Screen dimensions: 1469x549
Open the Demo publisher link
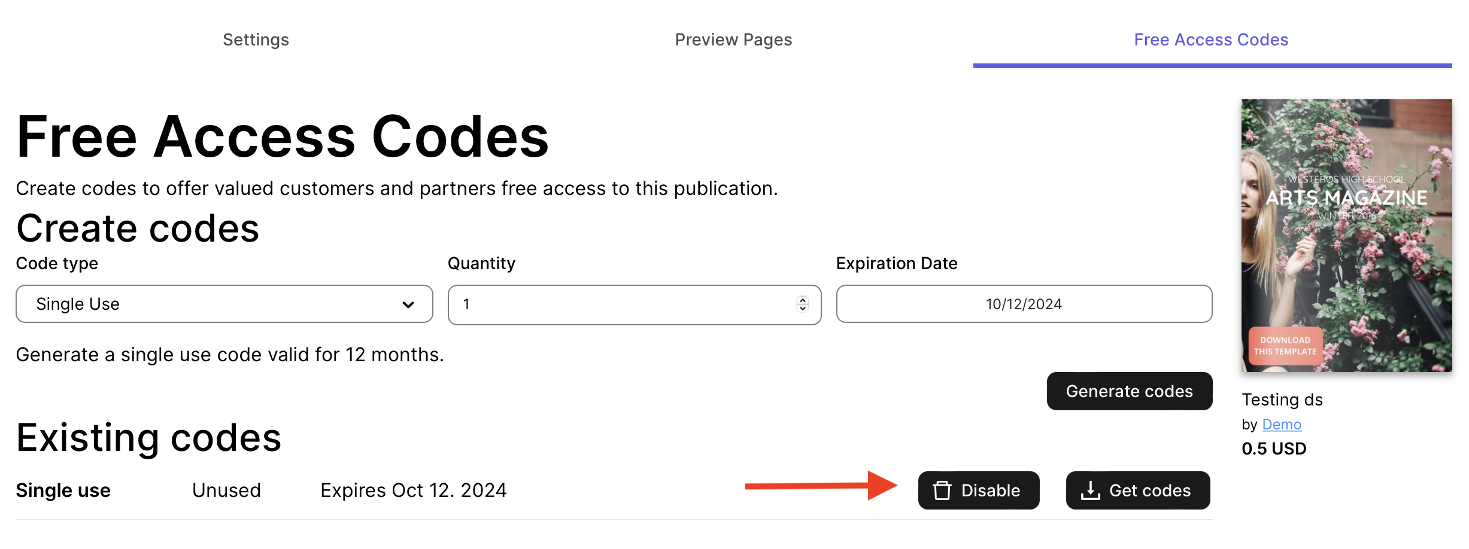[x=1282, y=425]
